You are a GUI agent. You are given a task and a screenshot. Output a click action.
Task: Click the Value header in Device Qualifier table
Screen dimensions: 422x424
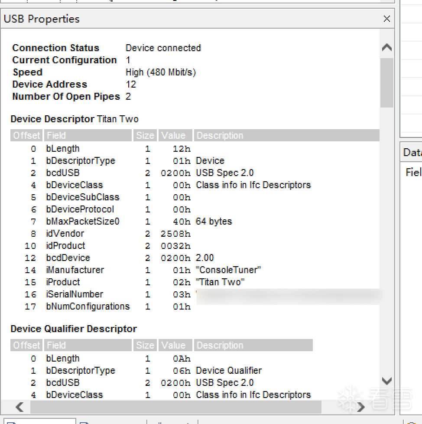175,345
